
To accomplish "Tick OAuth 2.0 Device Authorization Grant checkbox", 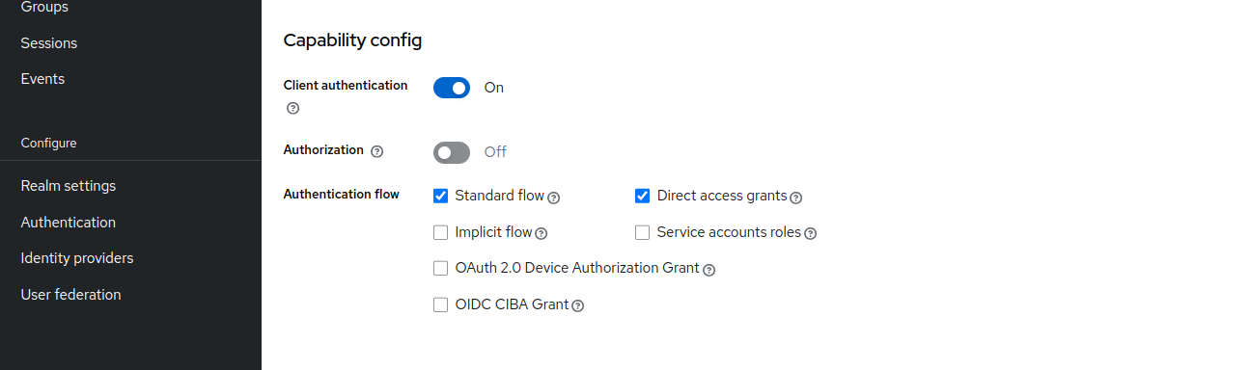I will click(440, 268).
